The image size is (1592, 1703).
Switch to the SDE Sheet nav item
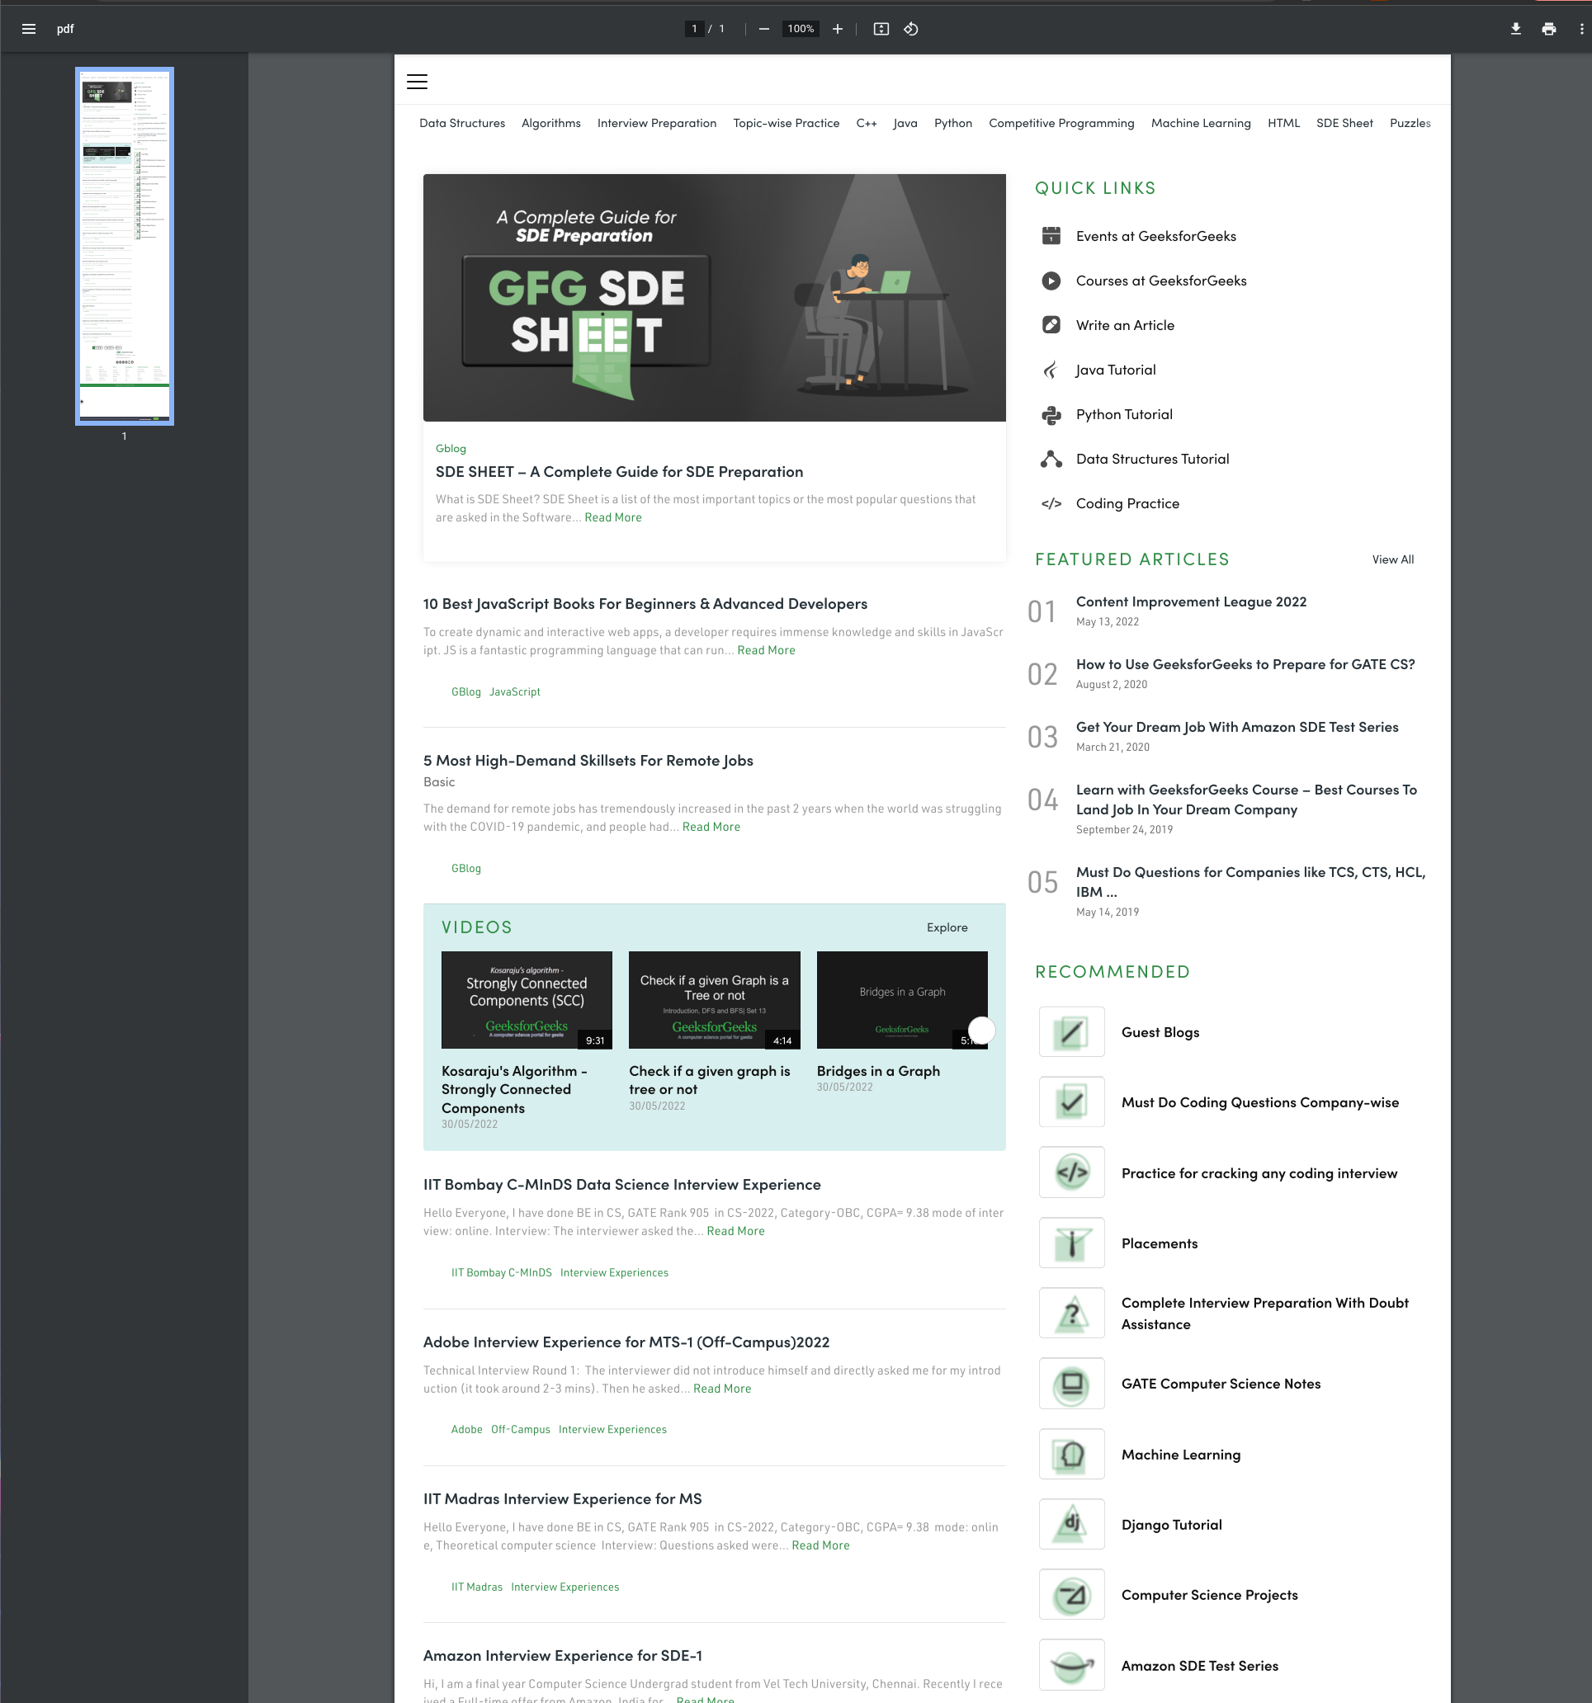(x=1344, y=122)
